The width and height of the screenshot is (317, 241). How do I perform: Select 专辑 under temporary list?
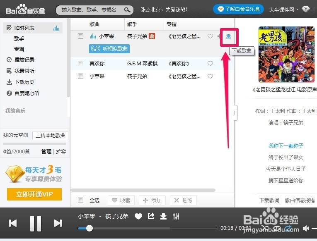(19, 49)
